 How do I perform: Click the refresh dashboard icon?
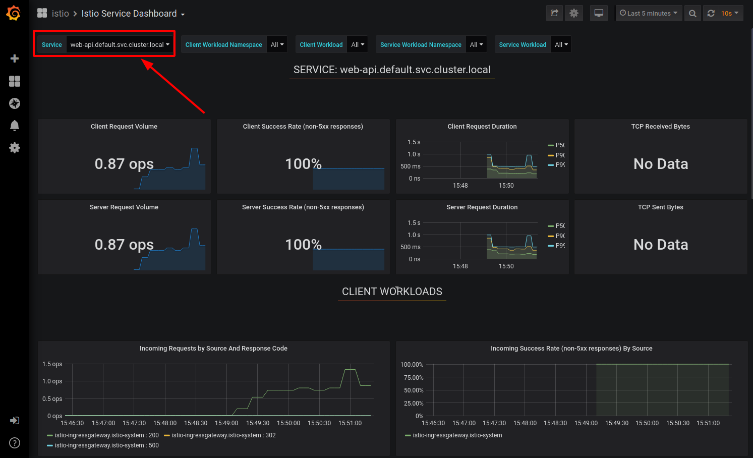(x=711, y=13)
